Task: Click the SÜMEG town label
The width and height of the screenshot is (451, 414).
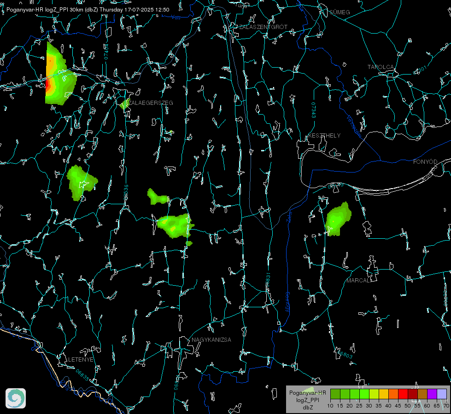Action: tap(340, 12)
